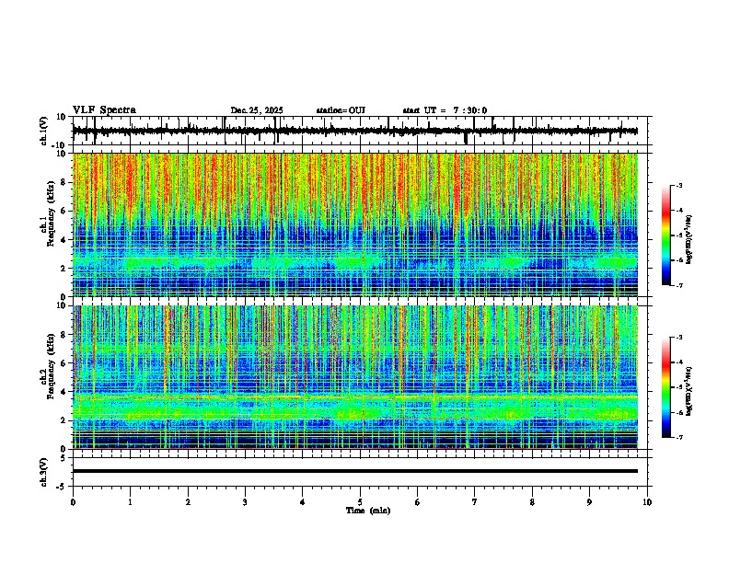The image size is (729, 563).
Task: Click the "8" kHz tick on ch.2 frequency axis
Action: click(x=64, y=335)
